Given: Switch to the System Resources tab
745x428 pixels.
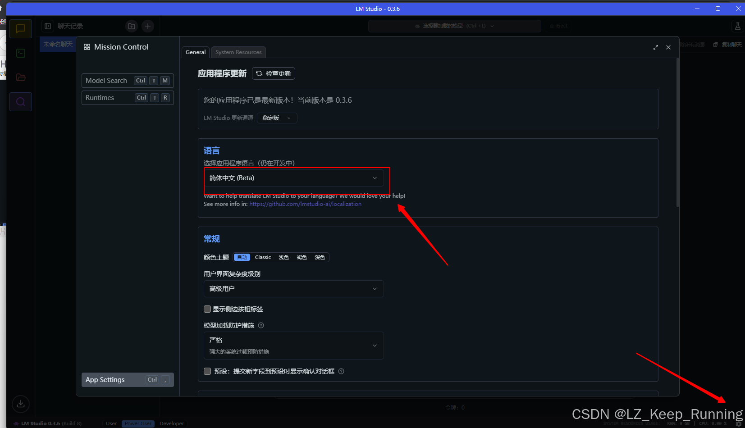Looking at the screenshot, I should 238,52.
